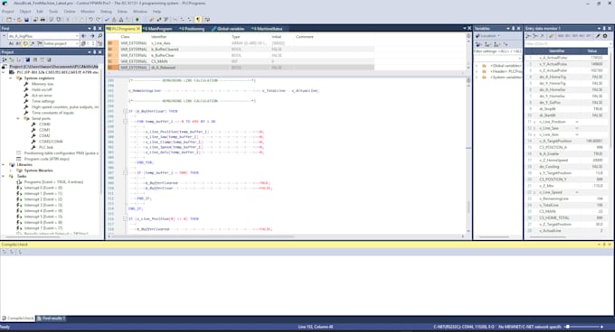Open the Monitor menu
This screenshot has height=332, width=615.
(88, 12)
